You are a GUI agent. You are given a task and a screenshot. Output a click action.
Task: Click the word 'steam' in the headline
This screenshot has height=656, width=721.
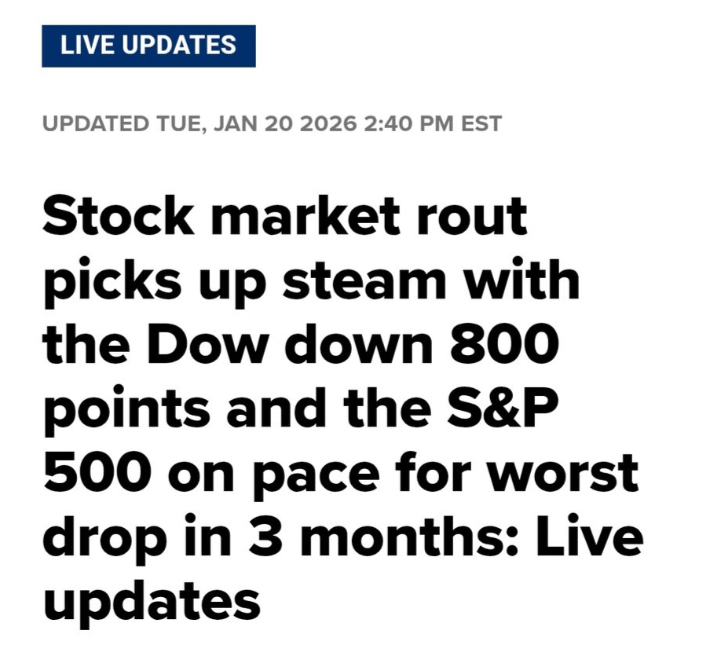point(368,280)
